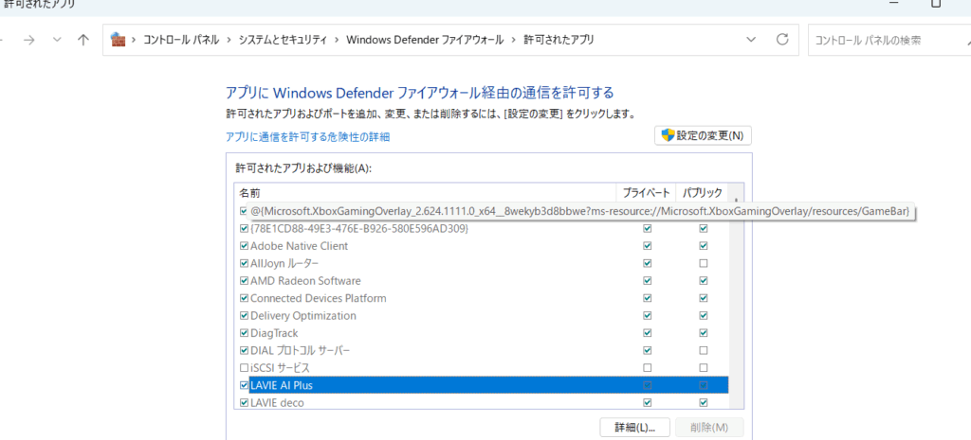Toggle DiagTrack private checkbox
The height and width of the screenshot is (440, 971).
[x=647, y=333]
